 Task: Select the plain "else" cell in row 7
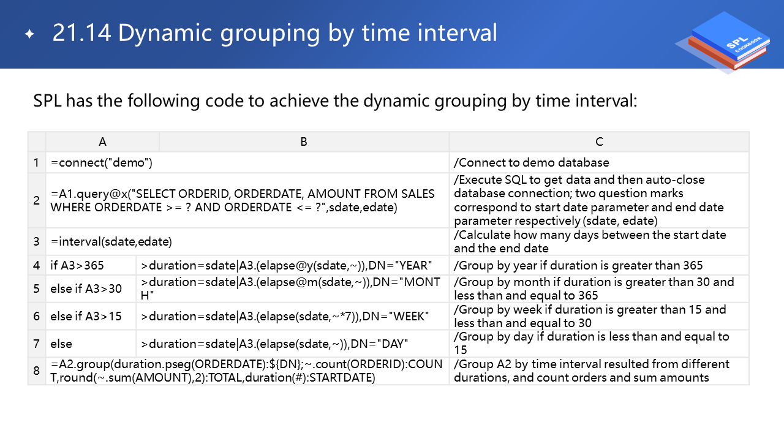click(91, 343)
